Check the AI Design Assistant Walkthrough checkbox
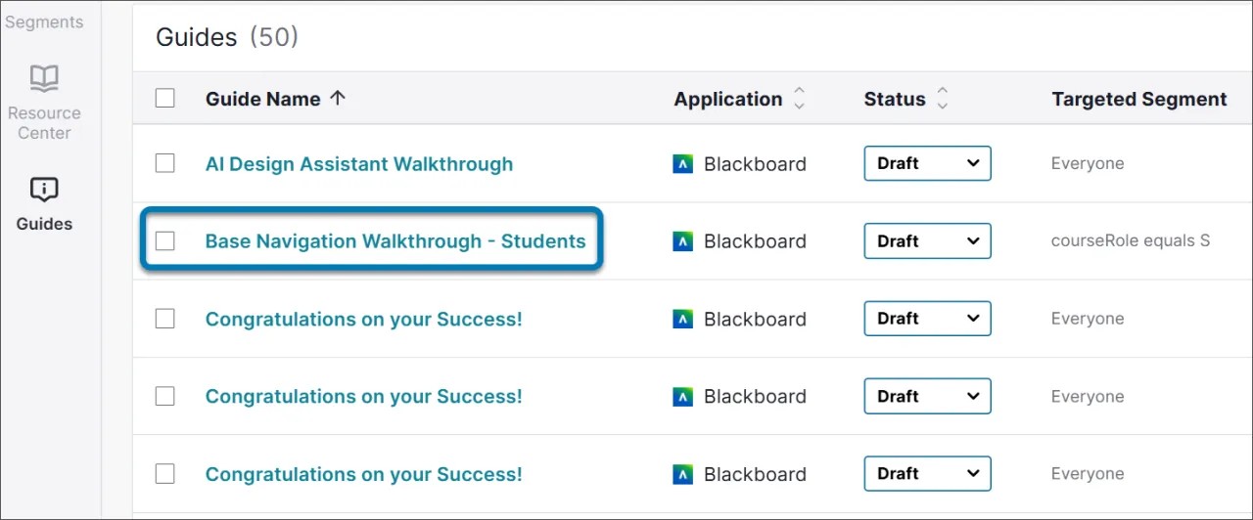This screenshot has width=1253, height=520. click(x=165, y=163)
